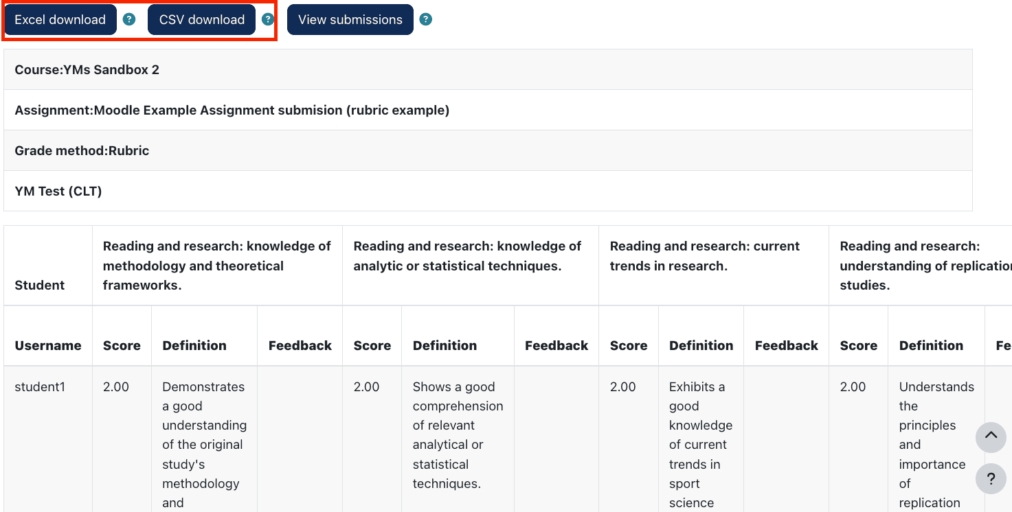
Task: Click the scroll-to-top chevron button
Action: [991, 437]
